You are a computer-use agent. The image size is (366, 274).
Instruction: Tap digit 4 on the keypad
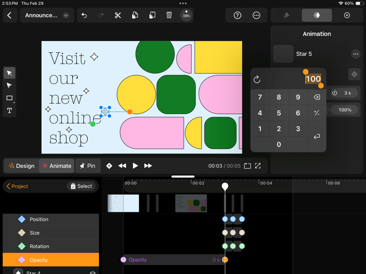click(260, 113)
